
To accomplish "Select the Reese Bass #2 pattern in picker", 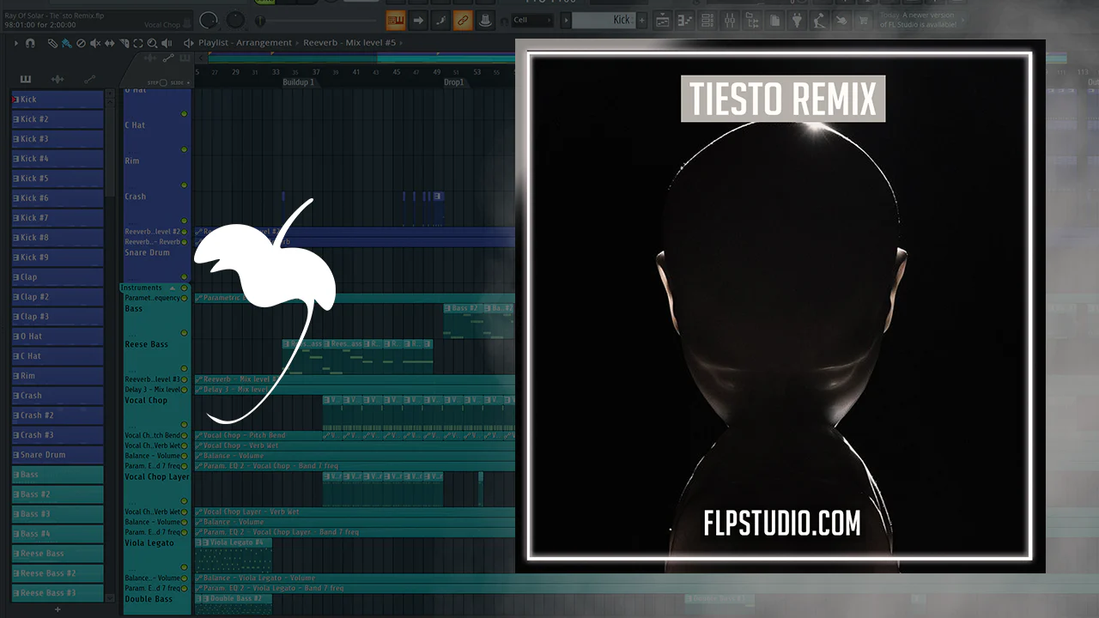I will pos(58,573).
